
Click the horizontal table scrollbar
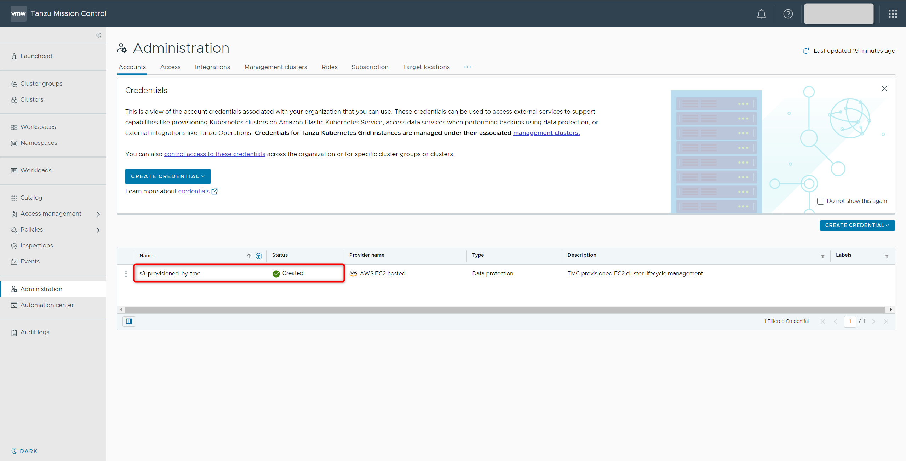click(x=504, y=309)
